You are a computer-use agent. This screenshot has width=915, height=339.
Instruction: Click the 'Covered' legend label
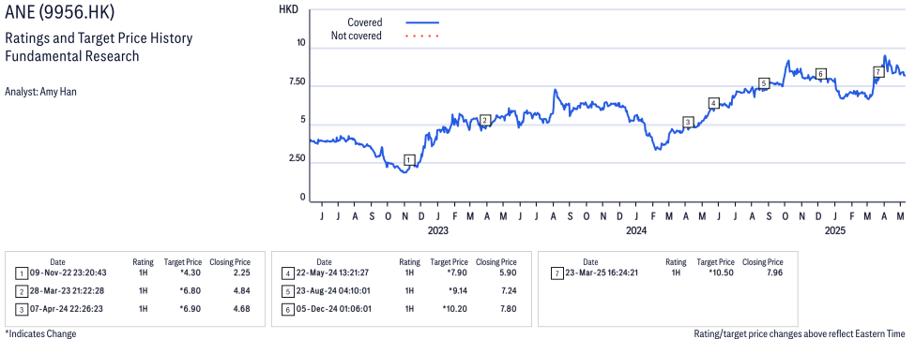click(365, 22)
